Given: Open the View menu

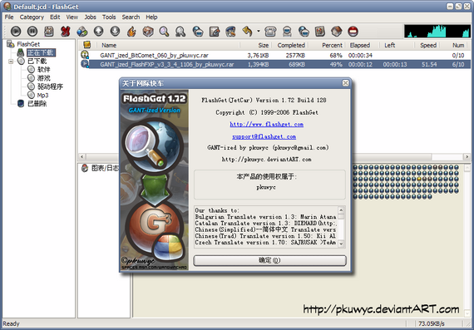Looking at the screenshot, I should 72,17.
